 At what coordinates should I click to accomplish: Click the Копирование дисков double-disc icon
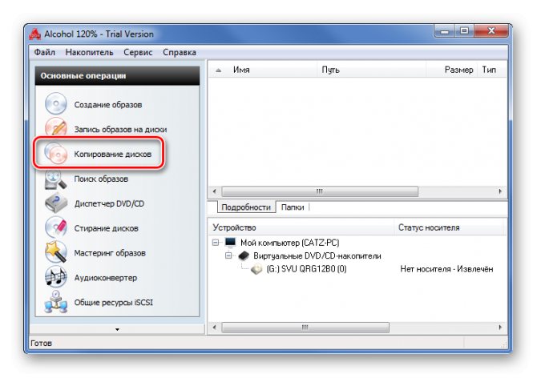(x=55, y=153)
